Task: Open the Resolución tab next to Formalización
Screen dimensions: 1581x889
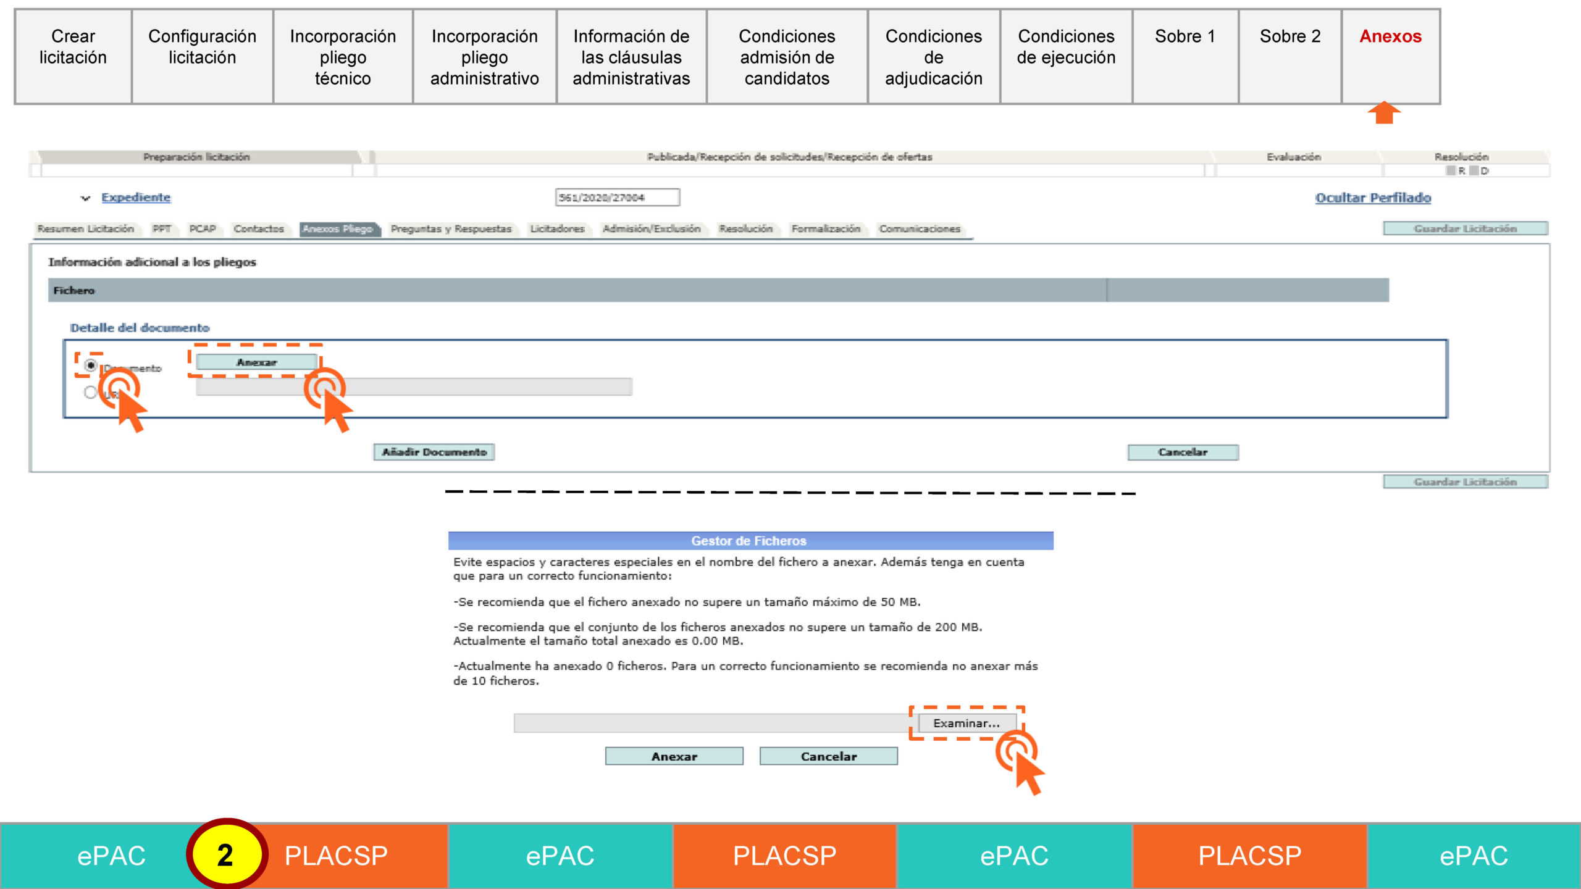Action: click(745, 229)
